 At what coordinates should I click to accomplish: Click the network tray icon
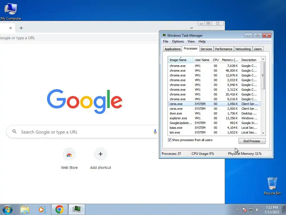click(251, 210)
